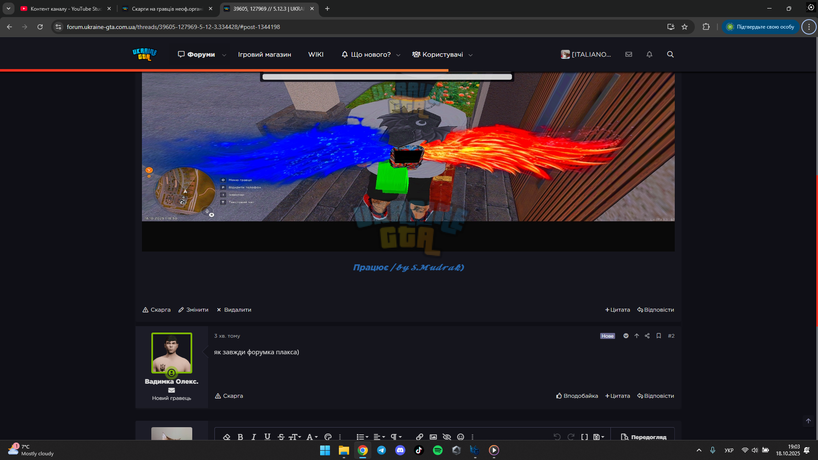Expand the Що нового? menu chevron
The image size is (818, 460).
[x=399, y=55]
